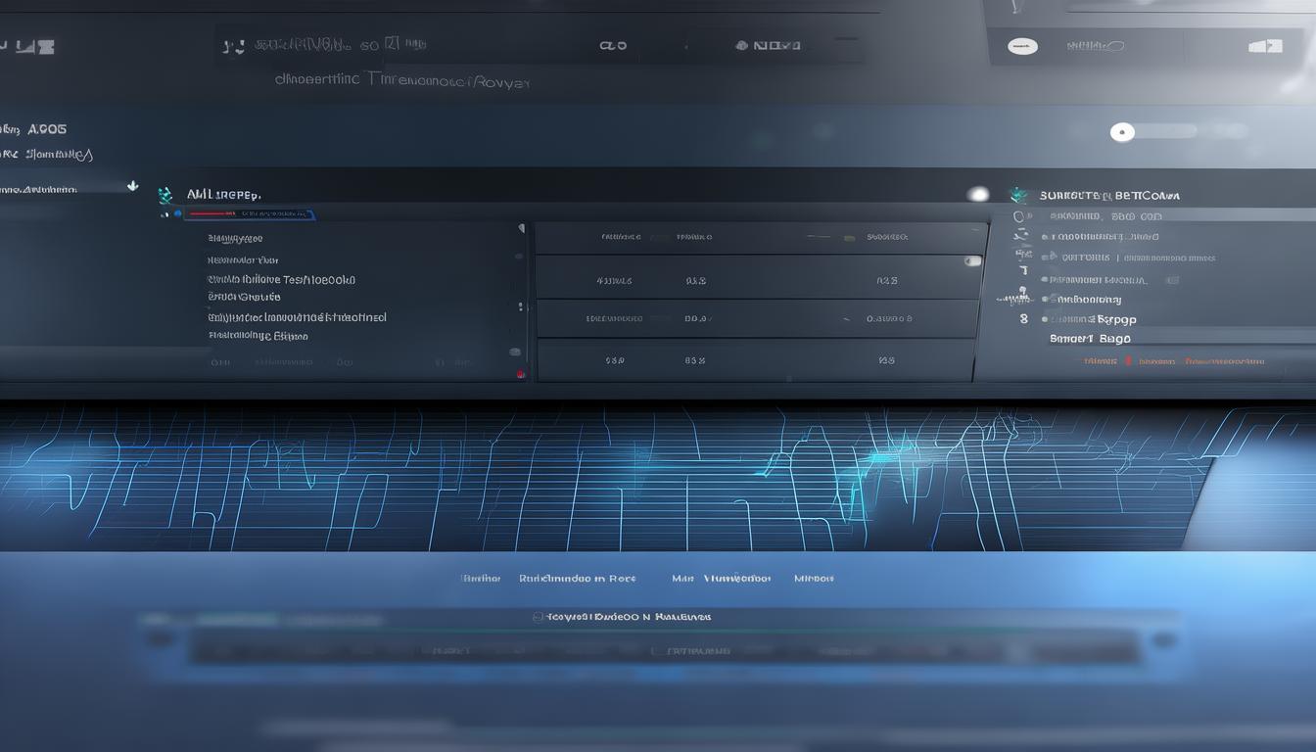The image size is (1316, 752).
Task: Click the teal icon beside the right panel heading
Action: (x=1018, y=195)
